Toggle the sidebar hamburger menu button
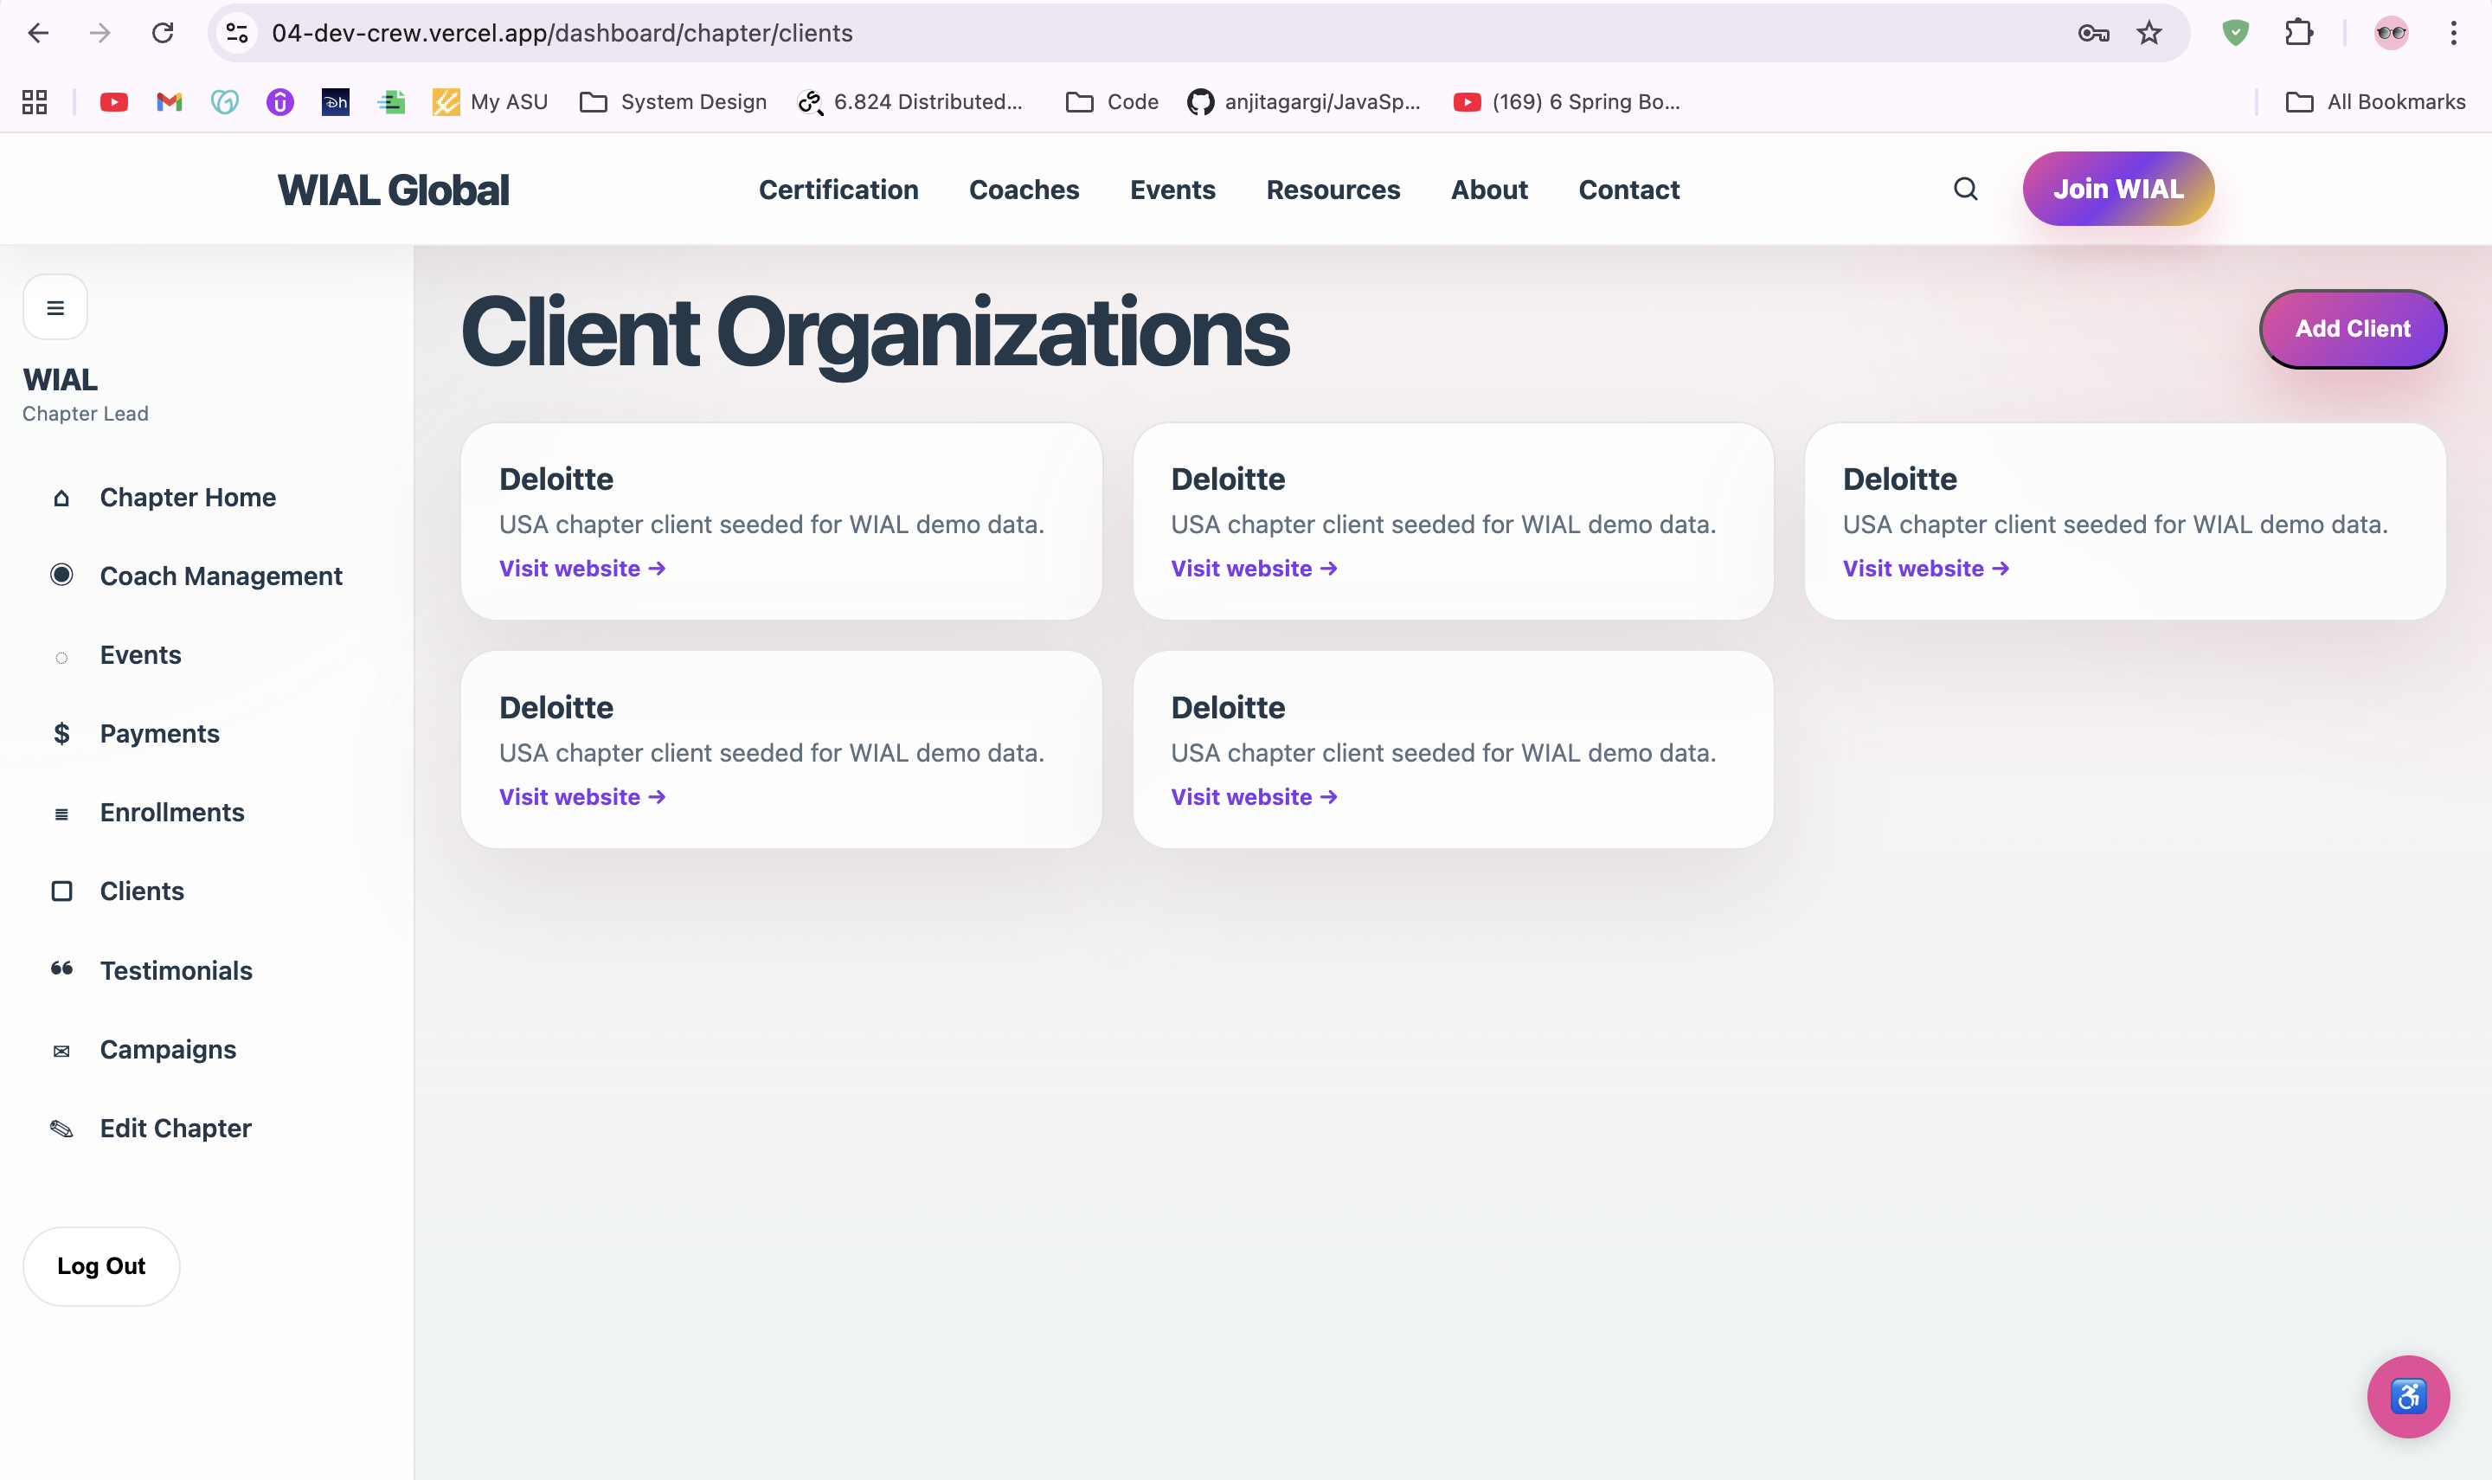Viewport: 2492px width, 1480px height. (56, 307)
